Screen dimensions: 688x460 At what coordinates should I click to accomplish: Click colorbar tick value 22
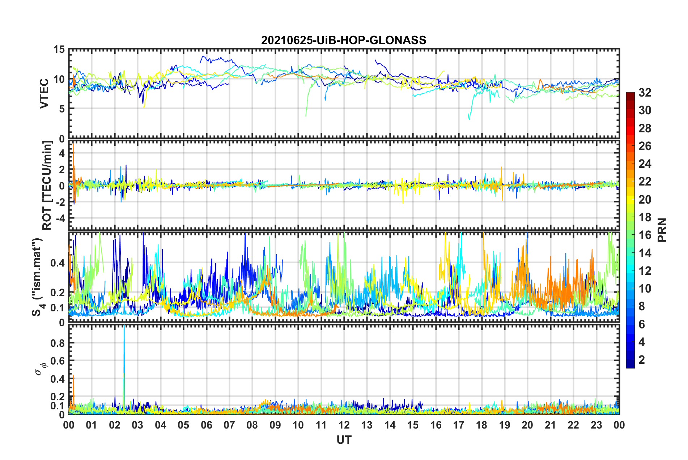pyautogui.click(x=645, y=182)
